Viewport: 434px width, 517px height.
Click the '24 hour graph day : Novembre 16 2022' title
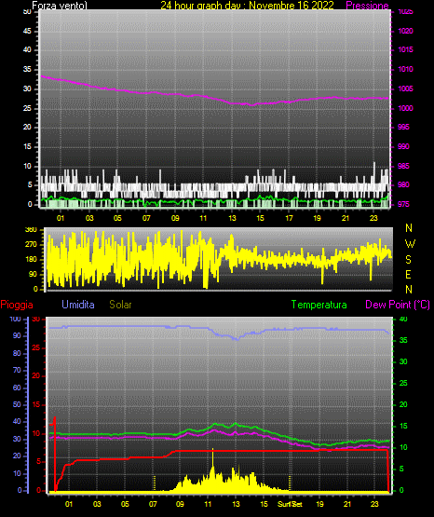tap(247, 6)
